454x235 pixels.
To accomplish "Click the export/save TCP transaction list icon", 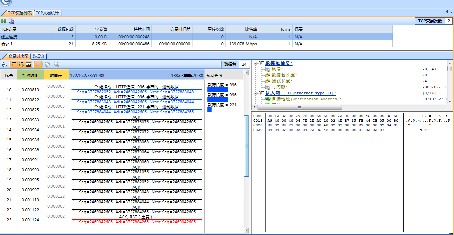I will 11,21.
